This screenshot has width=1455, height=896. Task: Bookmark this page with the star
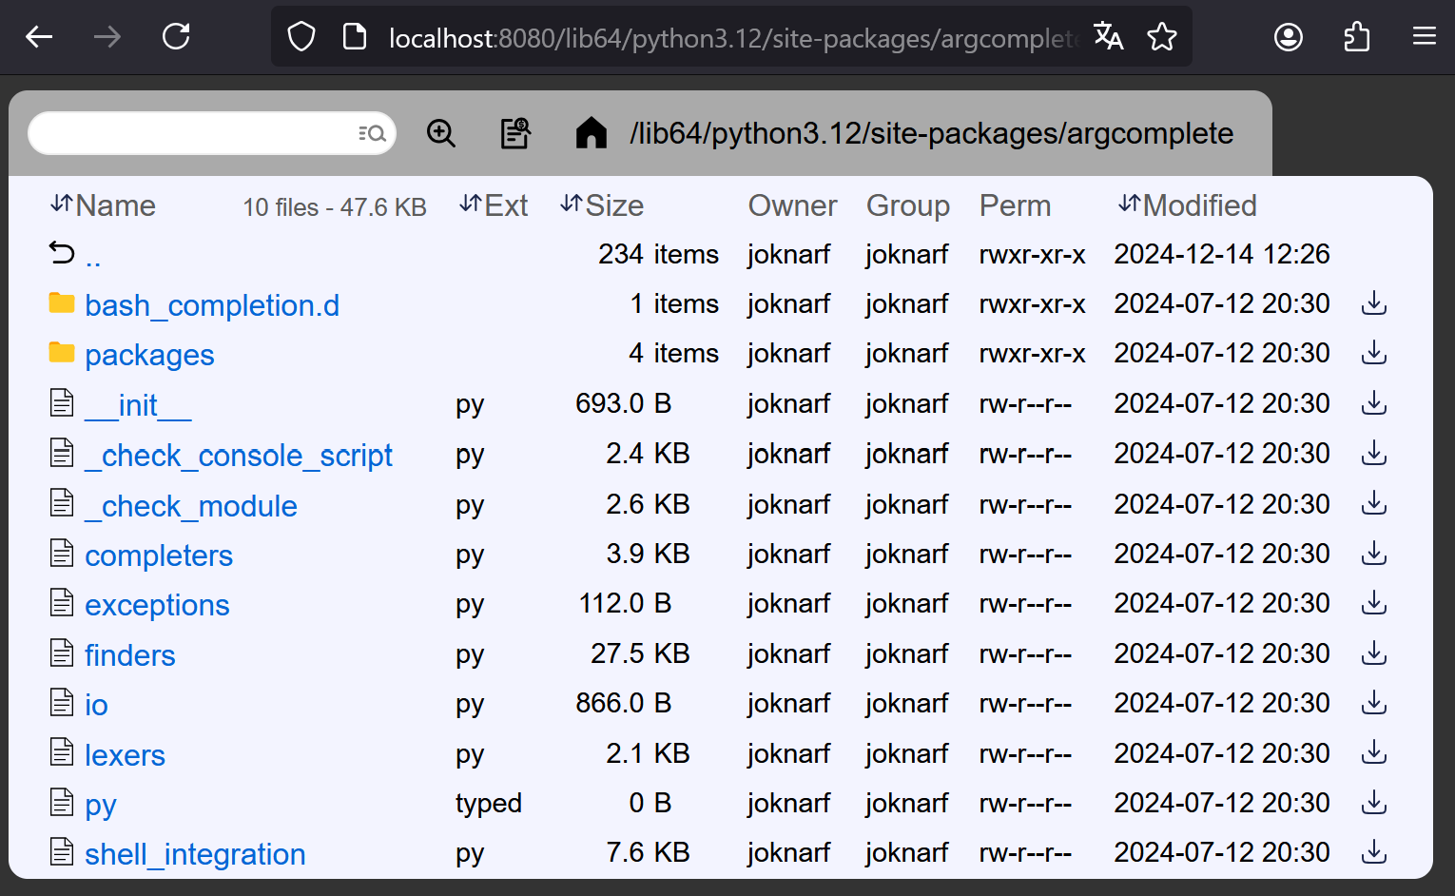tap(1162, 37)
